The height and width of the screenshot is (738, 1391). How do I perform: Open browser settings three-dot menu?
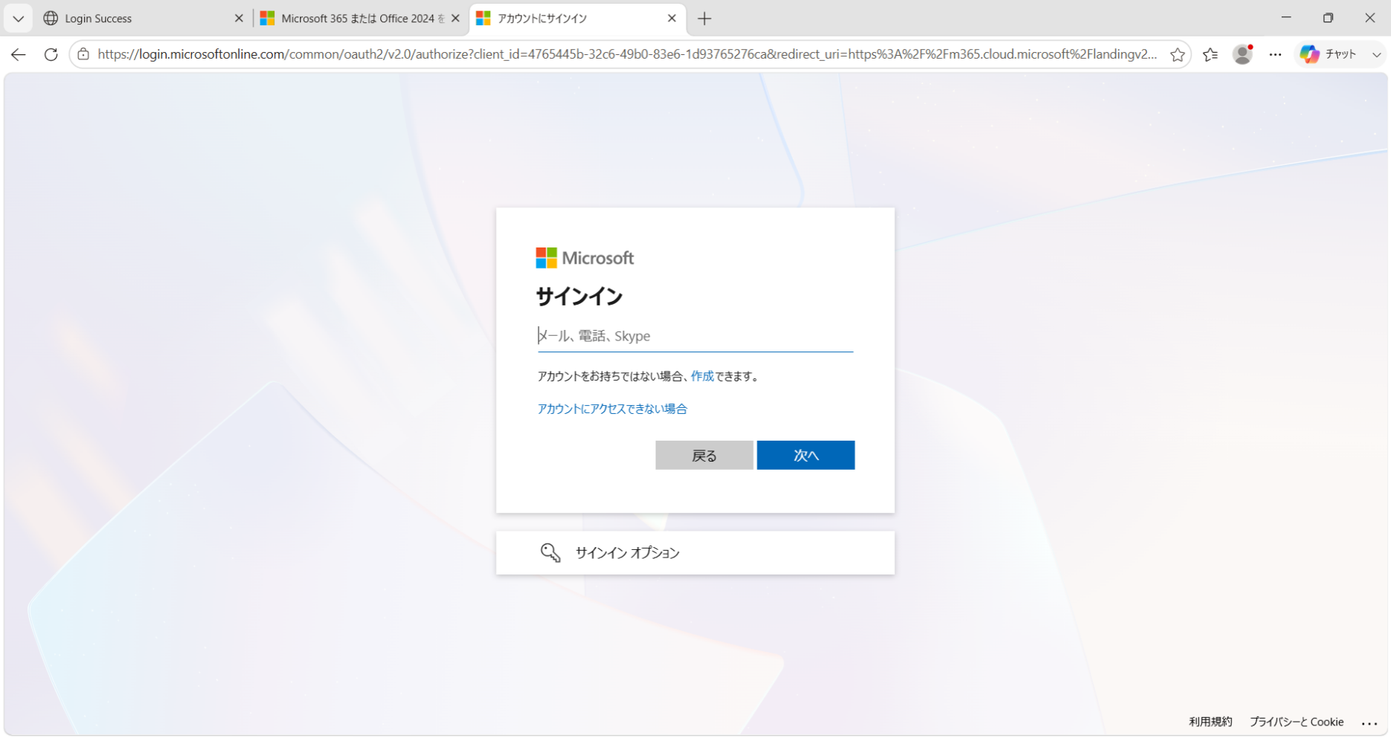tap(1276, 54)
